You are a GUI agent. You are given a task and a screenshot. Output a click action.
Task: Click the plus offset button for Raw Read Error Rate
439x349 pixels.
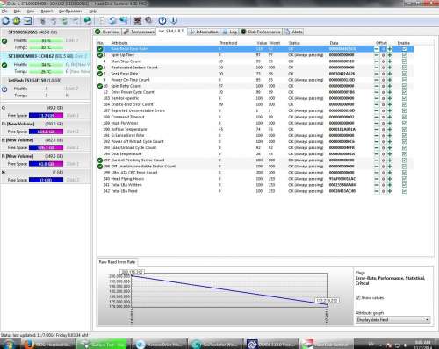(390, 49)
